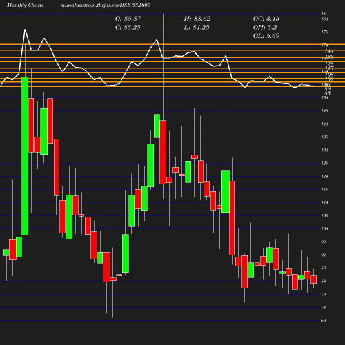This screenshot has width=345, height=345.
Task: Click the 94 price axis label
Action: coord(324,255)
